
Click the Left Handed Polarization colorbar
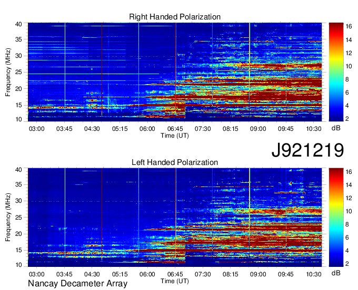pos(336,217)
